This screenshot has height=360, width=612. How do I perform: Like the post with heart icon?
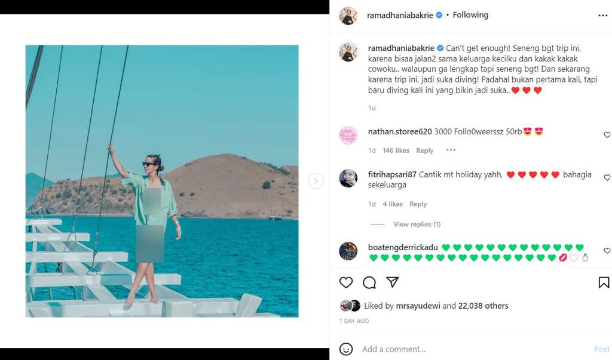(x=346, y=282)
